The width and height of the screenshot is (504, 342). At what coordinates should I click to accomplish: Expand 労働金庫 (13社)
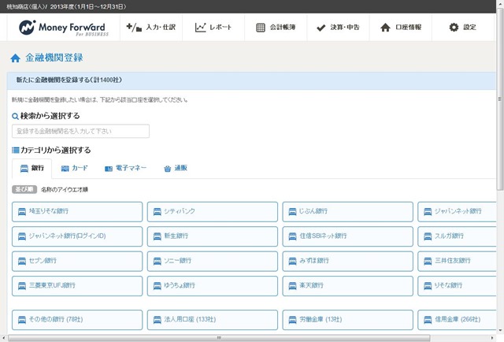click(x=348, y=320)
